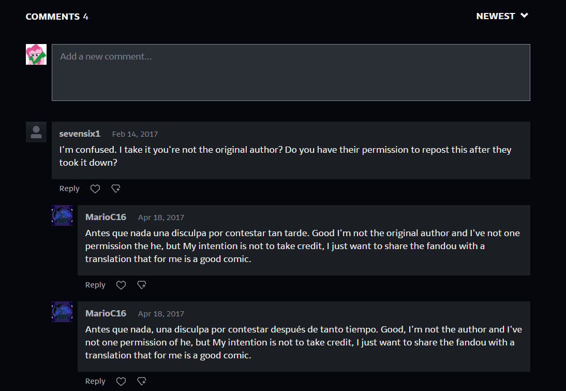
Task: Expand the NEWEST sort dropdown
Action: pyautogui.click(x=496, y=16)
